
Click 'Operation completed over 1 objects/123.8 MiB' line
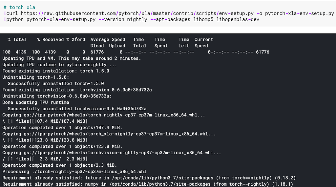pyautogui.click(x=62, y=146)
